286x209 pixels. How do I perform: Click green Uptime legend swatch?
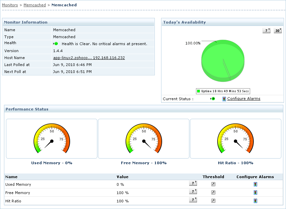198,91
